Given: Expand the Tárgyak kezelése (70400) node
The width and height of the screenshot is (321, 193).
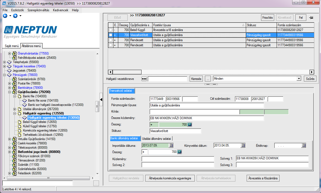Looking at the screenshot, I should click(x=4, y=66).
